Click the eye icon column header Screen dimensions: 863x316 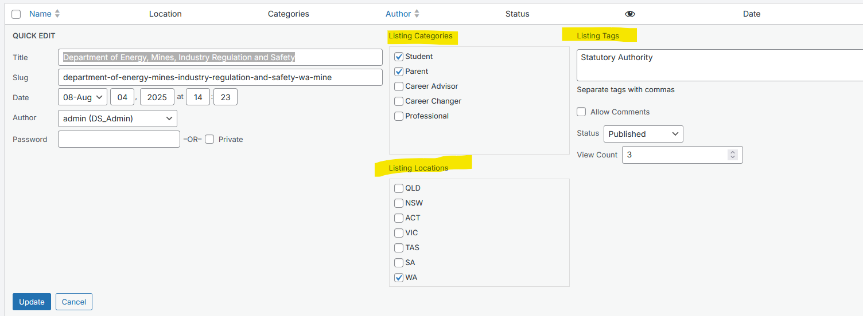630,14
